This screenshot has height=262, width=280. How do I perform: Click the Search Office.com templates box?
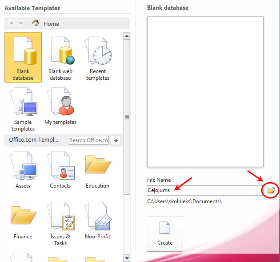[89, 140]
